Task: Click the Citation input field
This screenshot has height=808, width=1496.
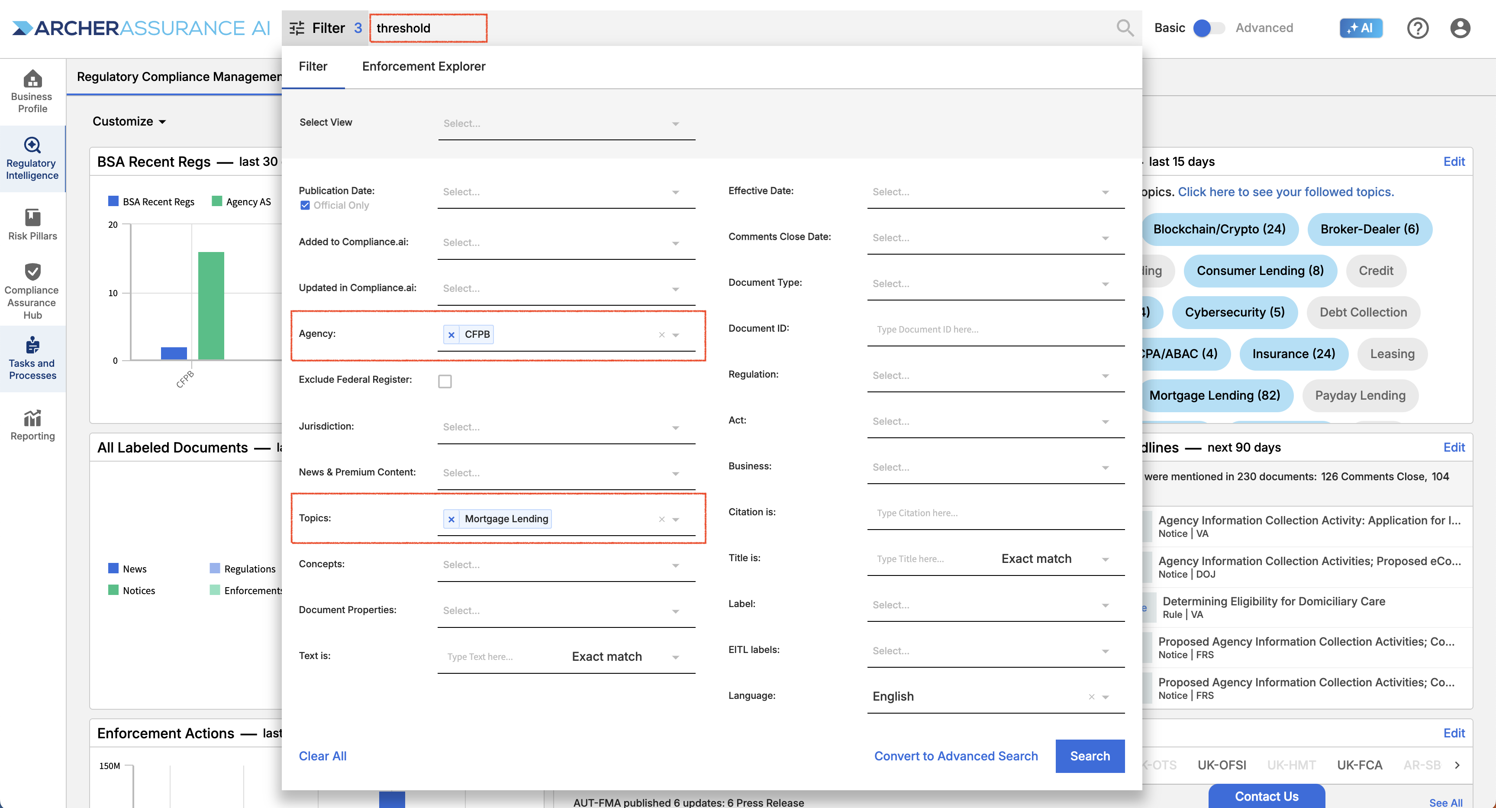Action: click(x=996, y=513)
